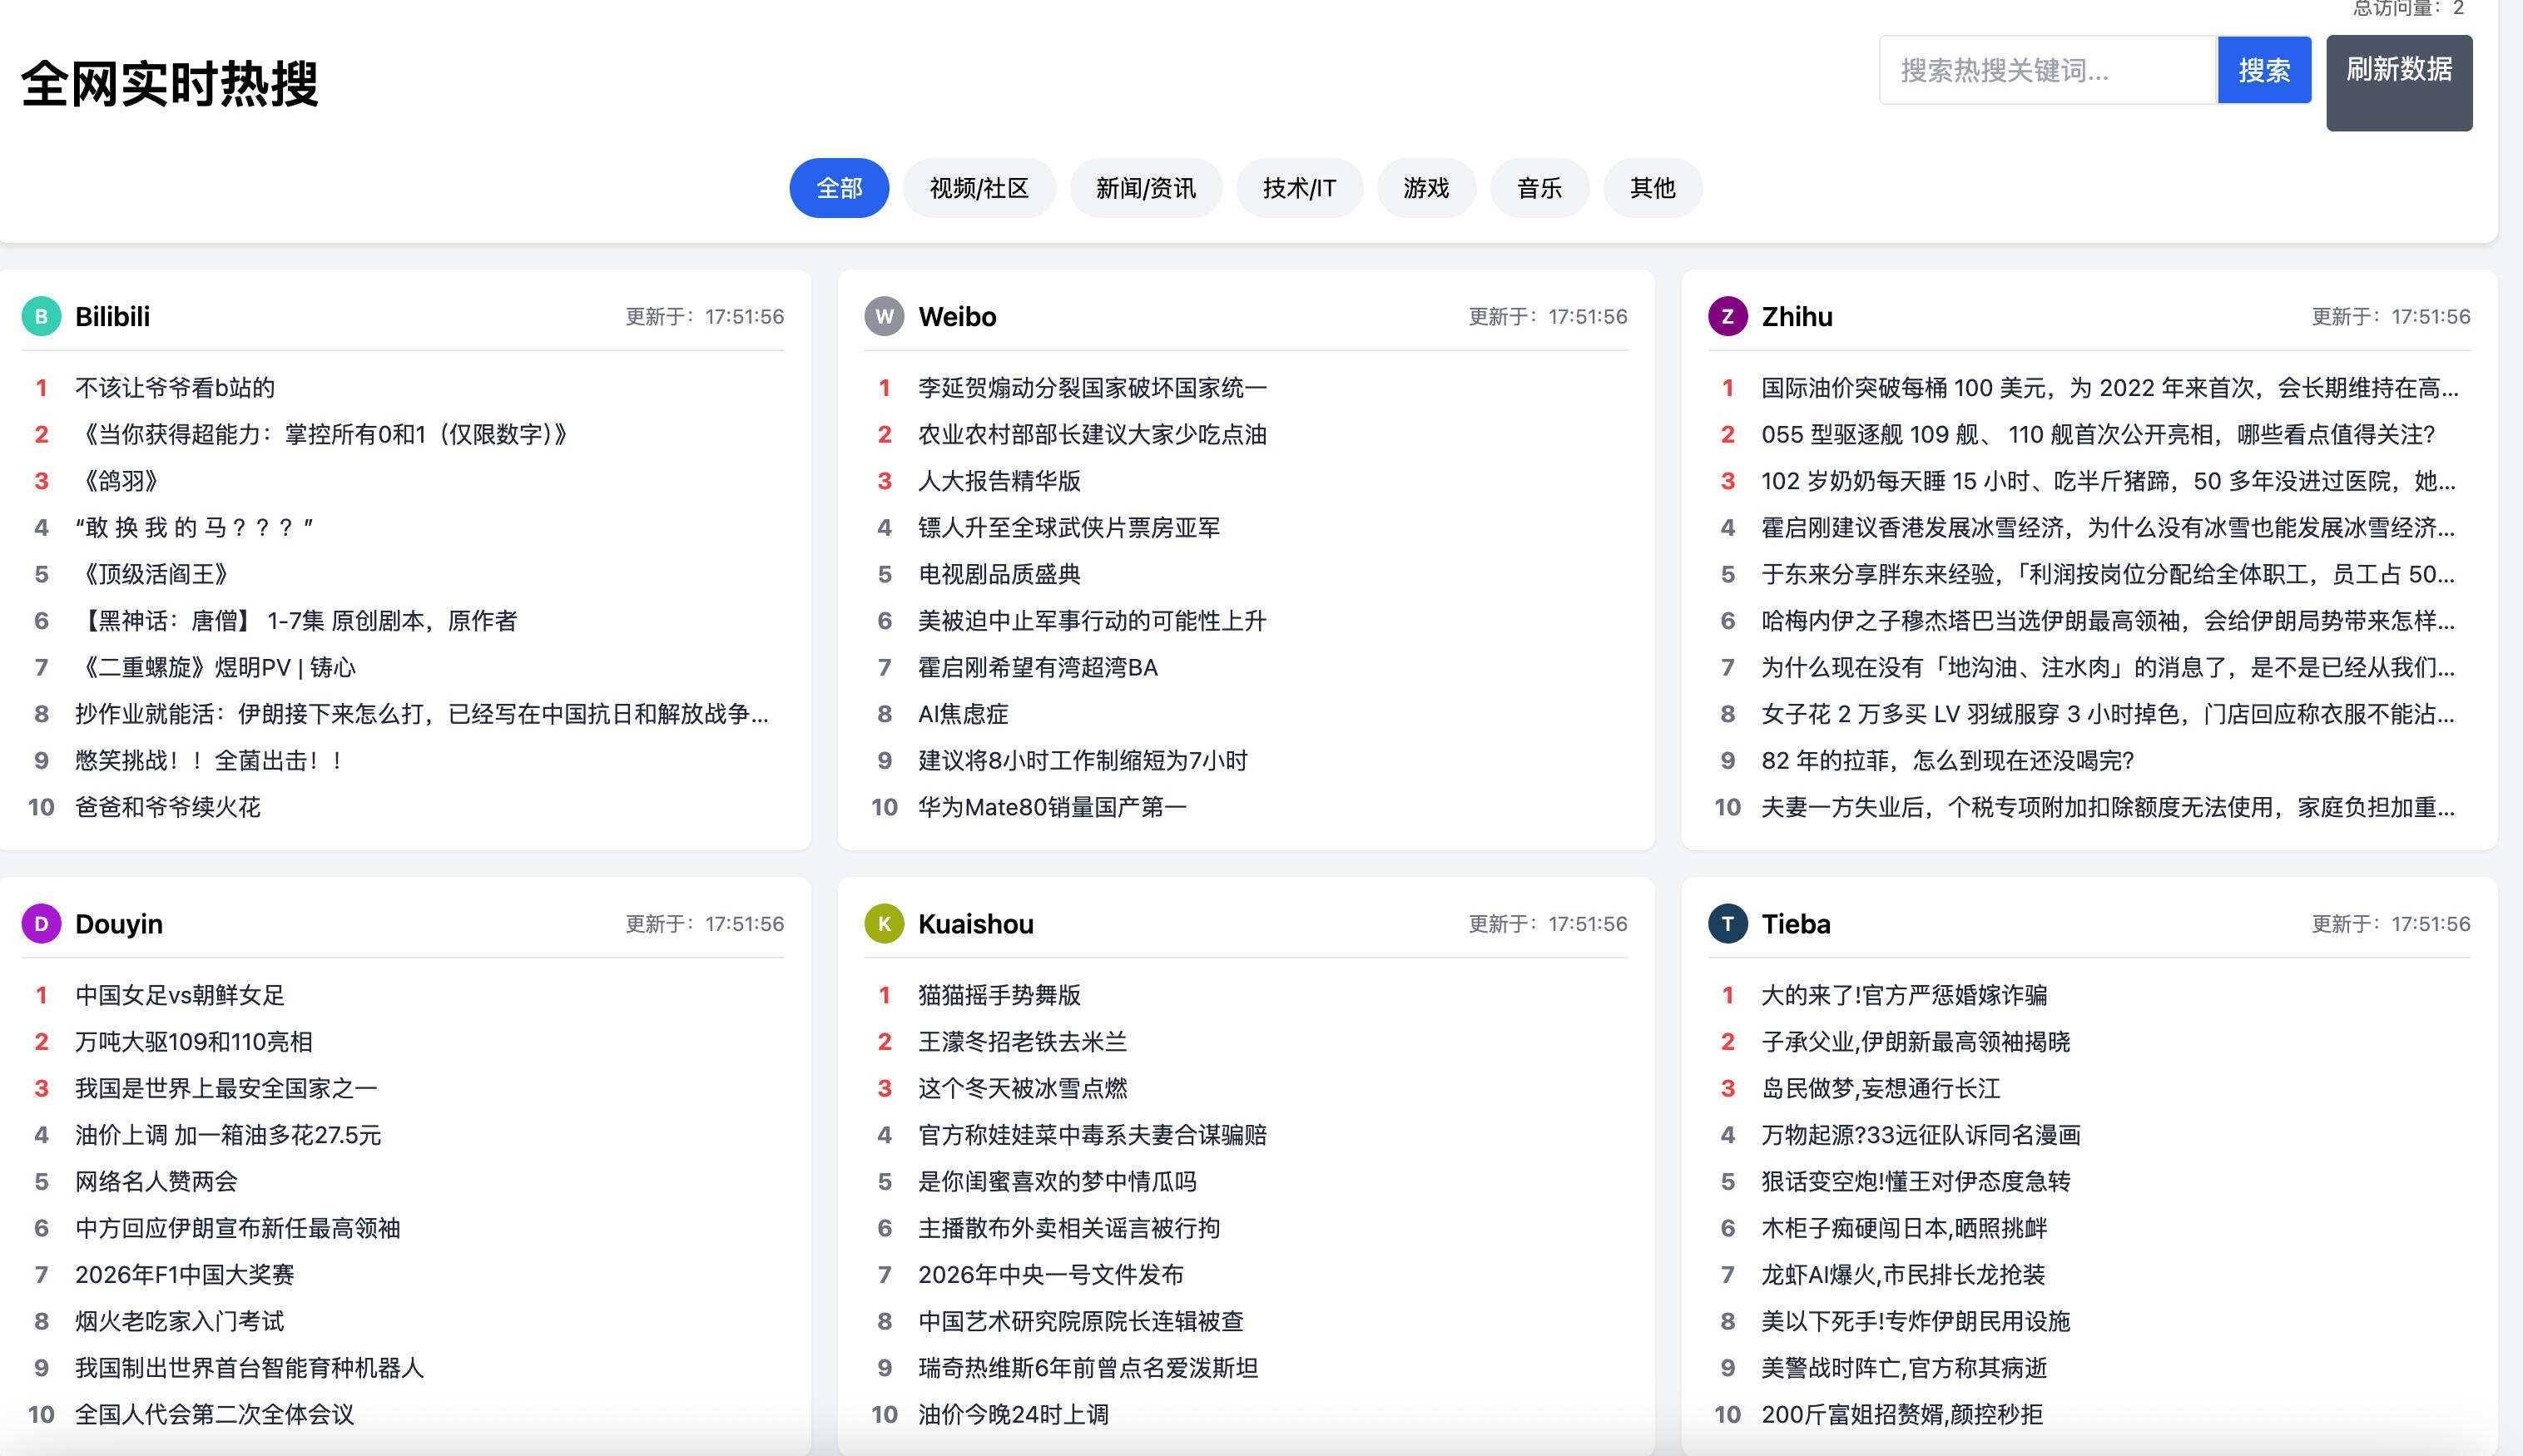Click the 搜索 search button
Viewport: 2523px width, 1456px height.
(x=2263, y=70)
